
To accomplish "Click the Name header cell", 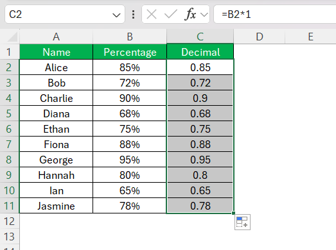I will click(56, 52).
